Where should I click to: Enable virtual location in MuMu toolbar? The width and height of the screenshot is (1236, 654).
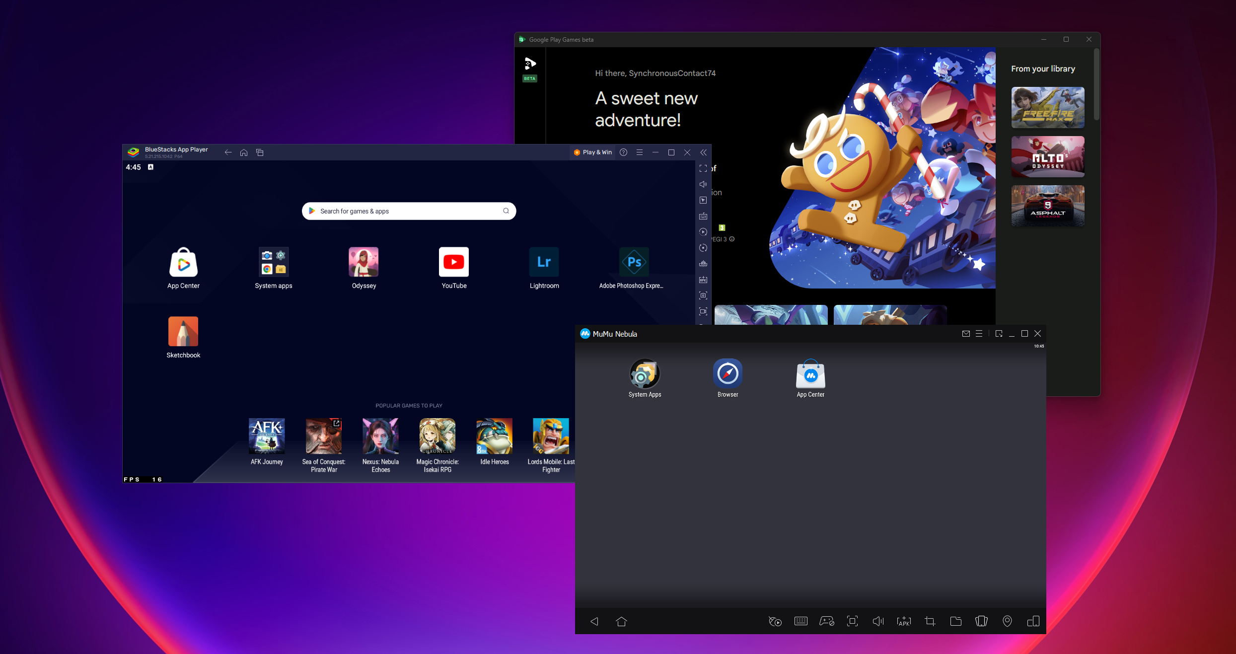[1007, 621]
